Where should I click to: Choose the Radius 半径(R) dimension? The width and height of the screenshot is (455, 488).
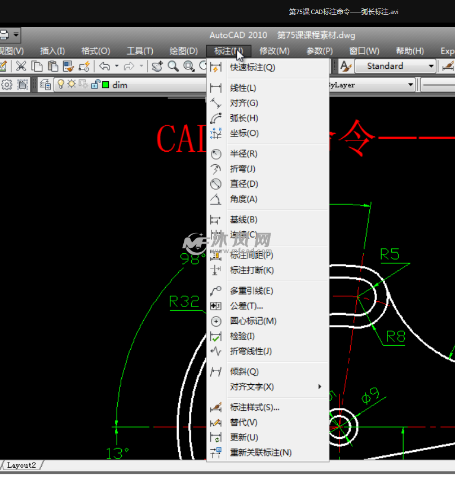click(244, 154)
